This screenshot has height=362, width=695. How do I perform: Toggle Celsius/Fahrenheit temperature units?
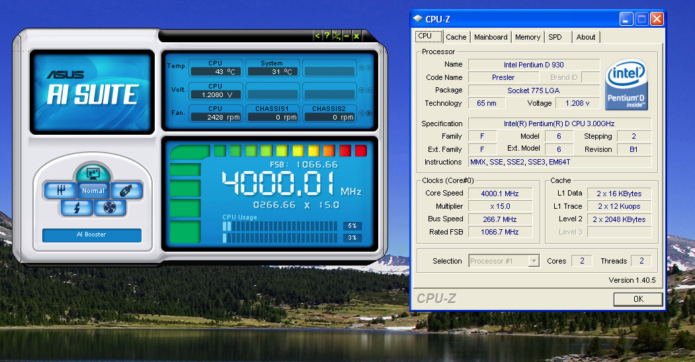[x=337, y=36]
